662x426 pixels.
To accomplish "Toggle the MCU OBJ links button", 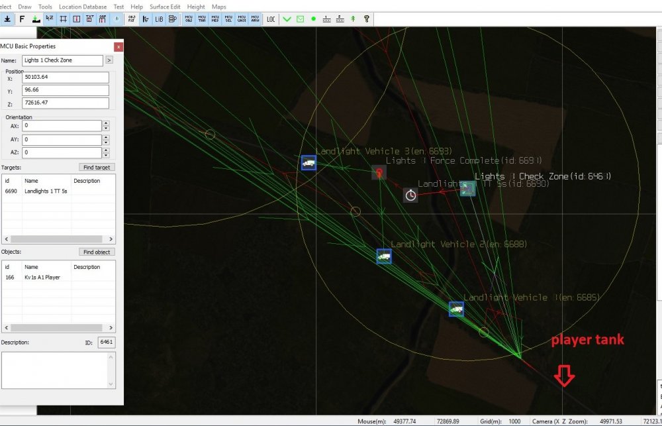I will [x=189, y=19].
